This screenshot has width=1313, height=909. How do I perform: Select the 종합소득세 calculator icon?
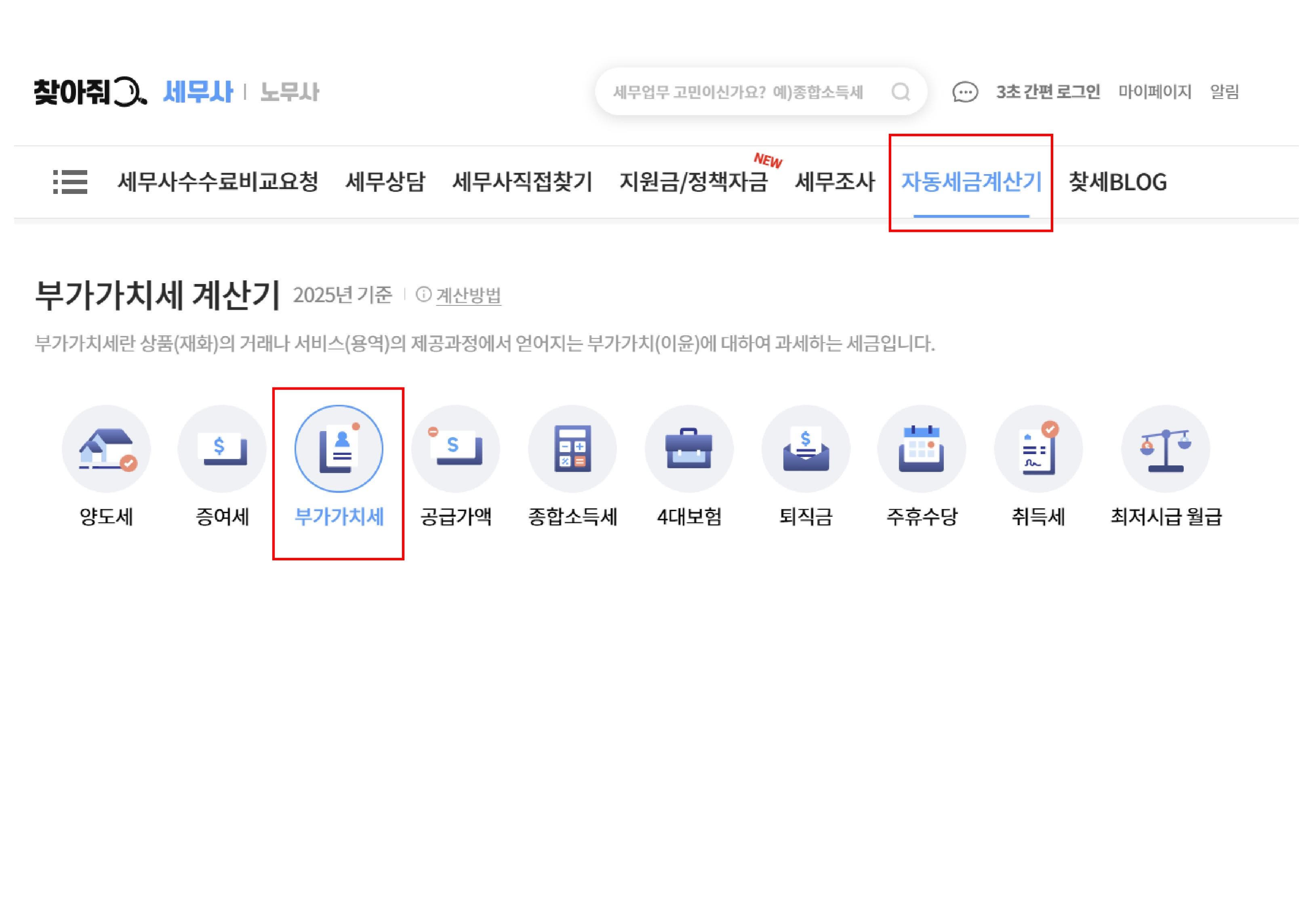pyautogui.click(x=572, y=449)
